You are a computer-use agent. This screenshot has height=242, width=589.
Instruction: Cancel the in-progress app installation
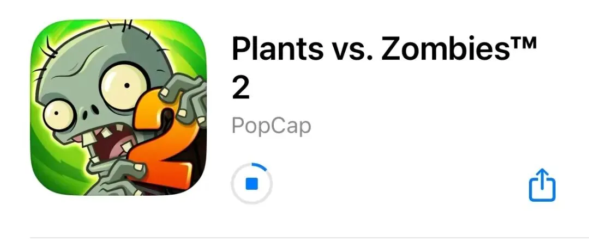click(251, 184)
